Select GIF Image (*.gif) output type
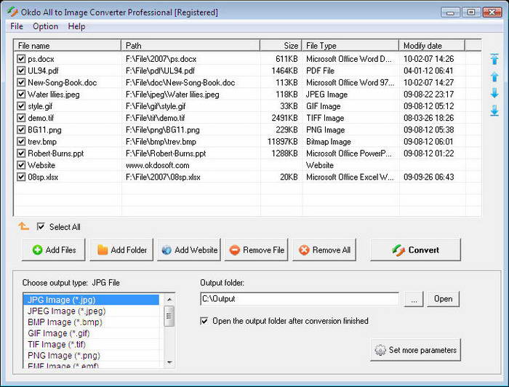Screen dimensions: 509x387 point(91,333)
